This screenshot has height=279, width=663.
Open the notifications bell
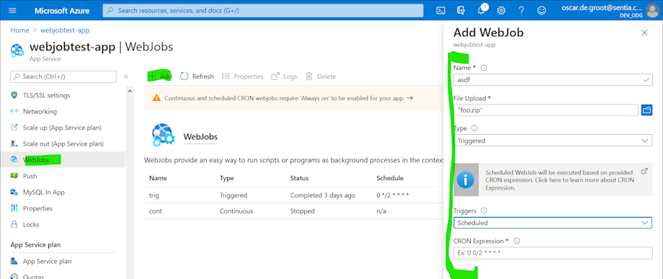point(481,11)
